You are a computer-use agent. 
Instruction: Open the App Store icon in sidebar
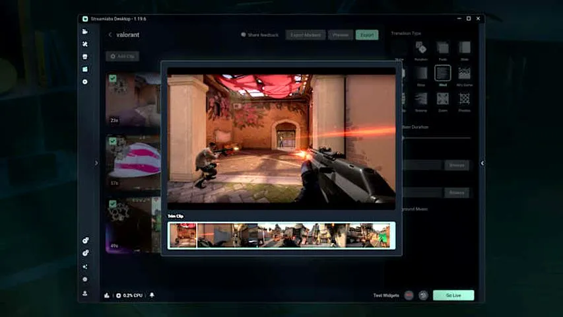point(85,57)
